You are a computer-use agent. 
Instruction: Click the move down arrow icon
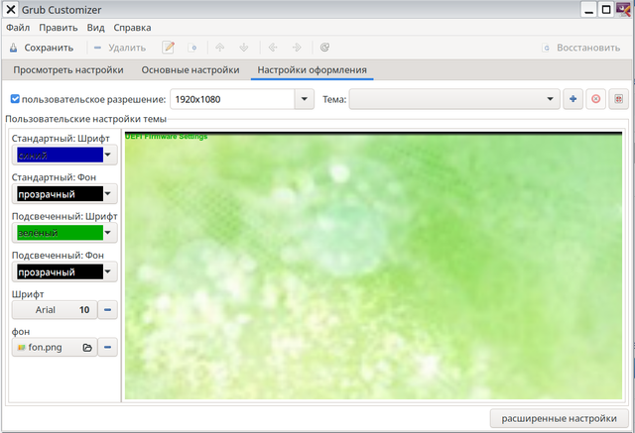244,48
